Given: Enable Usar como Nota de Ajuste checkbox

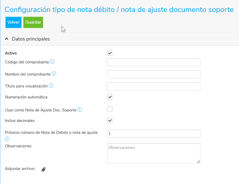Looking at the screenshot, I should click(110, 109).
